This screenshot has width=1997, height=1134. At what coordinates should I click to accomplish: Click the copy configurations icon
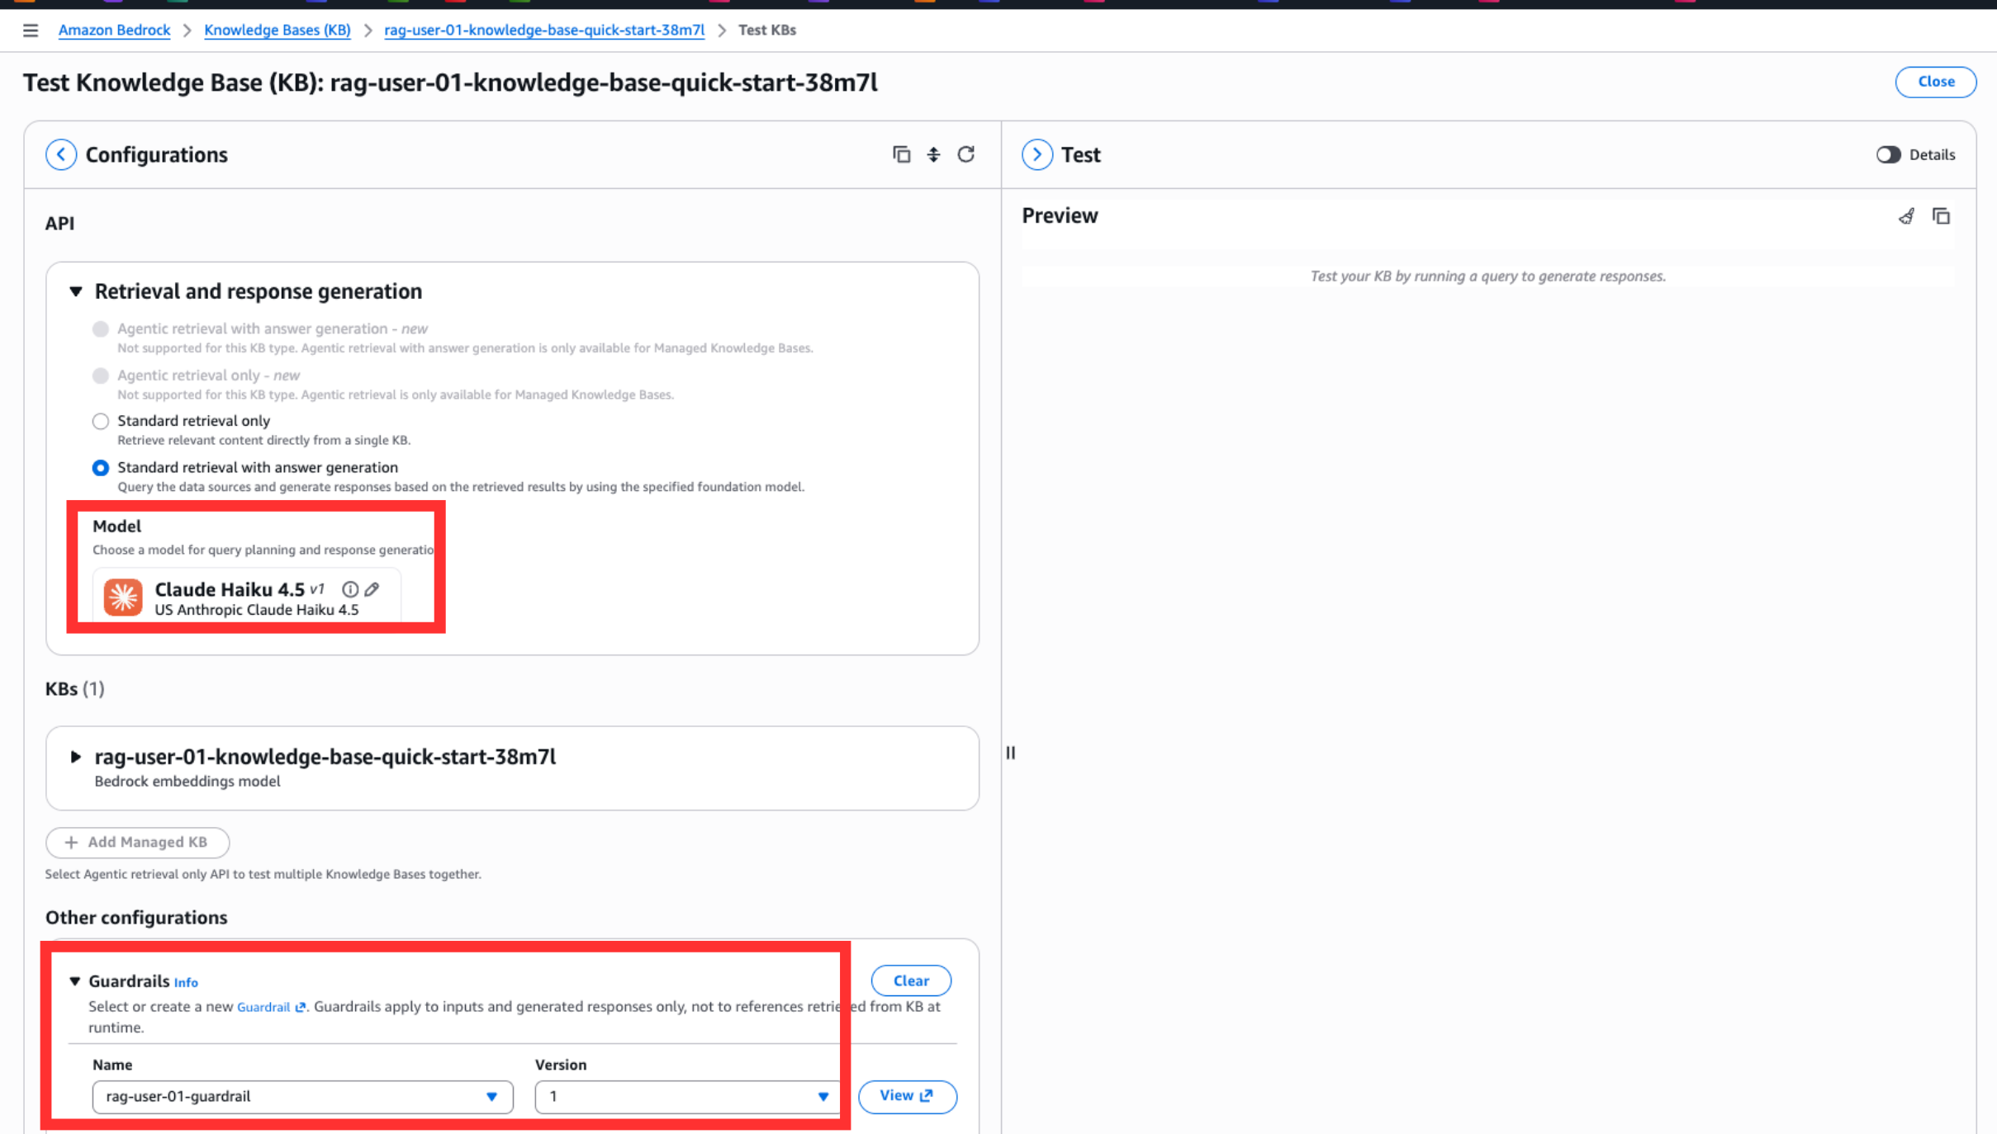click(x=901, y=154)
